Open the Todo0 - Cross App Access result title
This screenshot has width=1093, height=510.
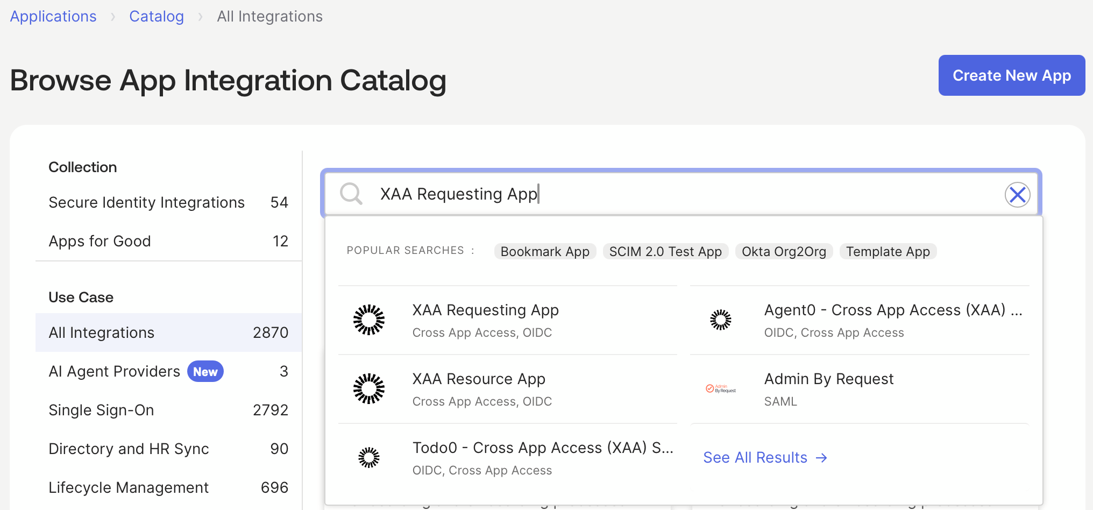coord(543,448)
